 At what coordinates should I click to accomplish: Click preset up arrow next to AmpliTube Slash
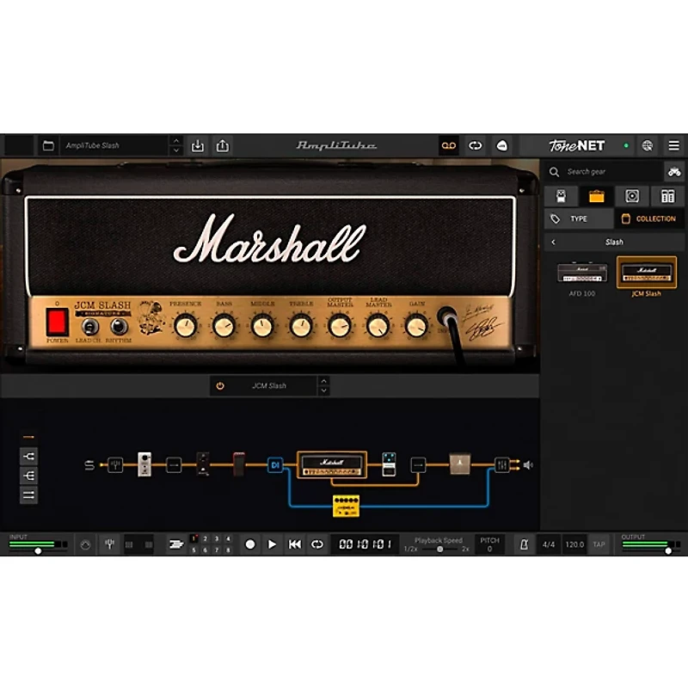tap(176, 141)
